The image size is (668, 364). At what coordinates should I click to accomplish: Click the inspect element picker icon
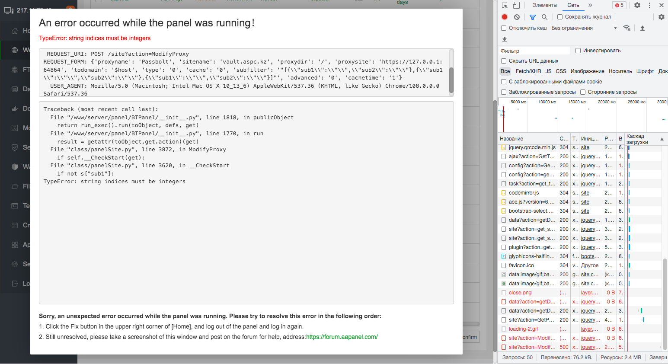[505, 5]
